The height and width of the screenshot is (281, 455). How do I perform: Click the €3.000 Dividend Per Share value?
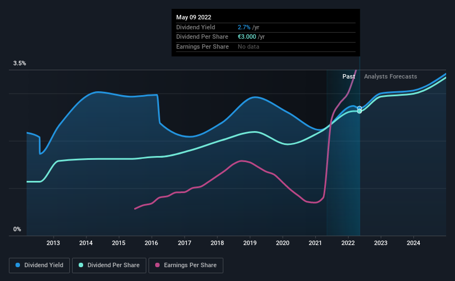tap(247, 37)
